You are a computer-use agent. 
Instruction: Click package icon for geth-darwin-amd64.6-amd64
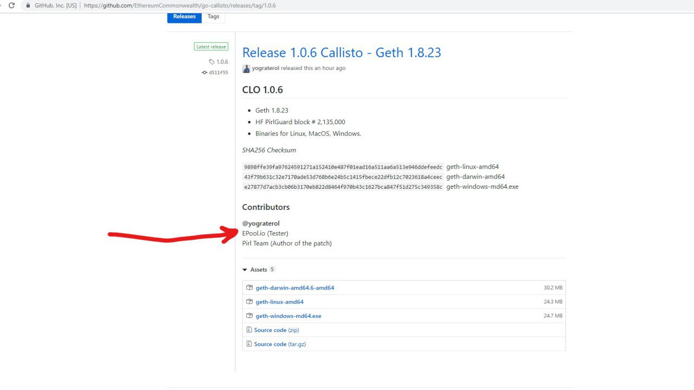pos(249,287)
